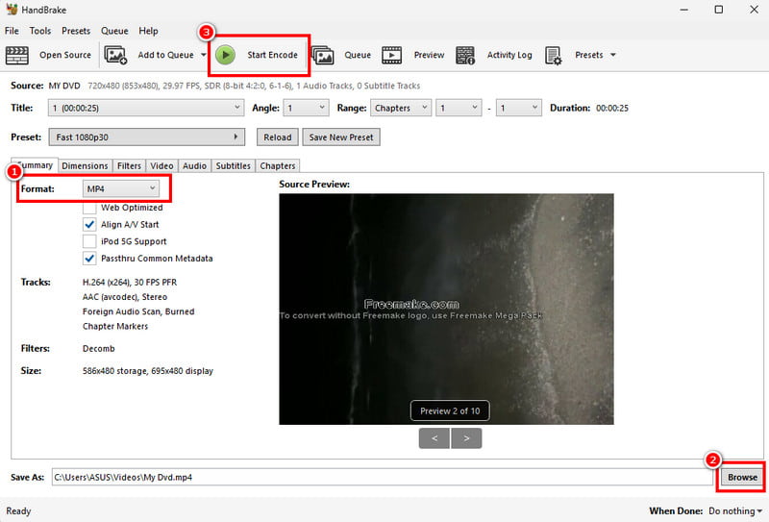Click the Queue toolbar label
769x522 pixels.
tap(358, 55)
